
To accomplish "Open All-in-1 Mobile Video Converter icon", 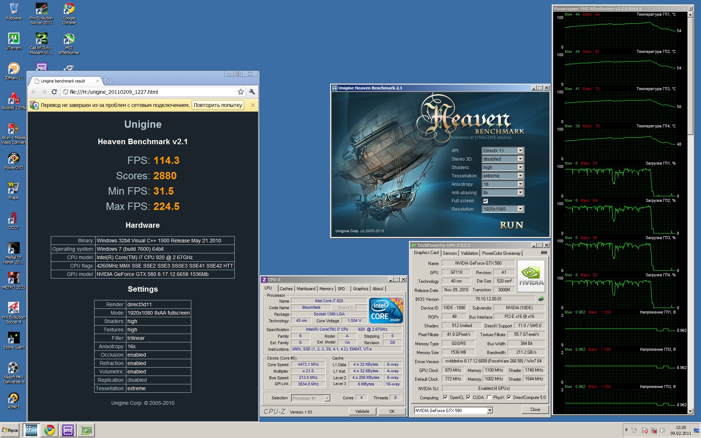I will click(14, 134).
